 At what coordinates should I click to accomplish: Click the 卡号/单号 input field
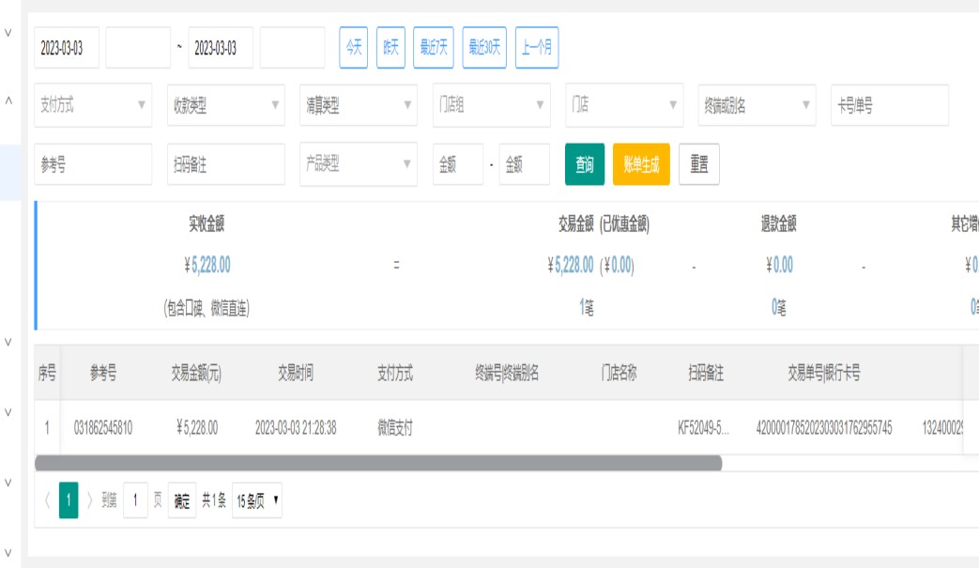click(x=889, y=106)
